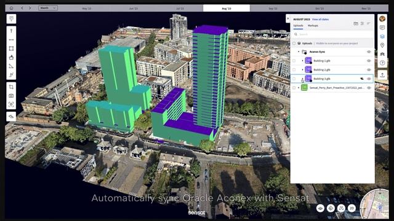Activate the focus capture frame tool
The image size is (394, 221).
pos(11,104)
